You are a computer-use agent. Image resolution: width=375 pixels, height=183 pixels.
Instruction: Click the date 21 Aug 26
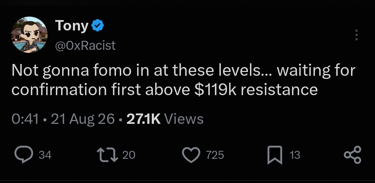[83, 119]
